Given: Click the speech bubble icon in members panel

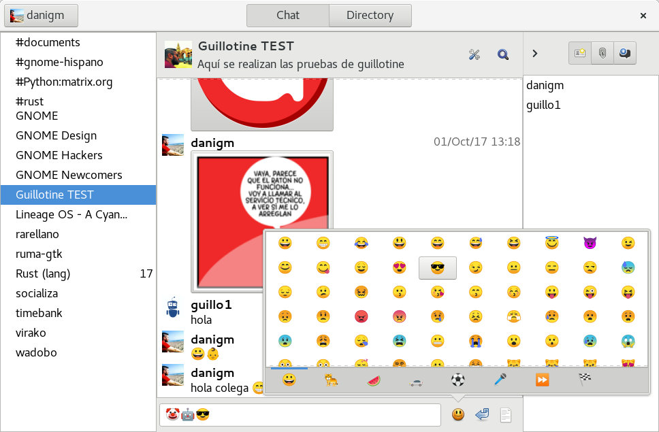Looking at the screenshot, I should pyautogui.click(x=625, y=53).
